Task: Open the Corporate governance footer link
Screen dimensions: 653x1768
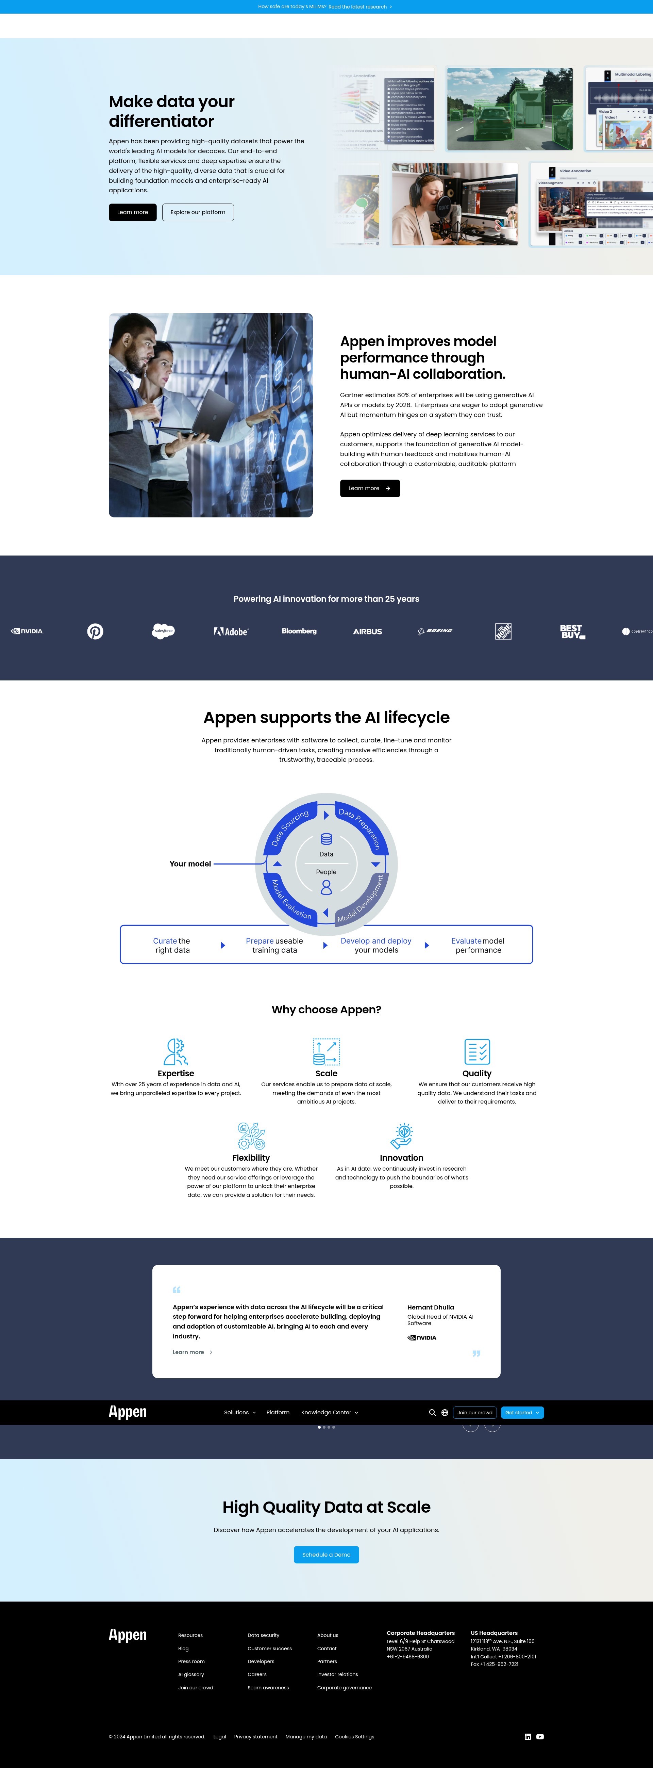Action: [344, 1687]
